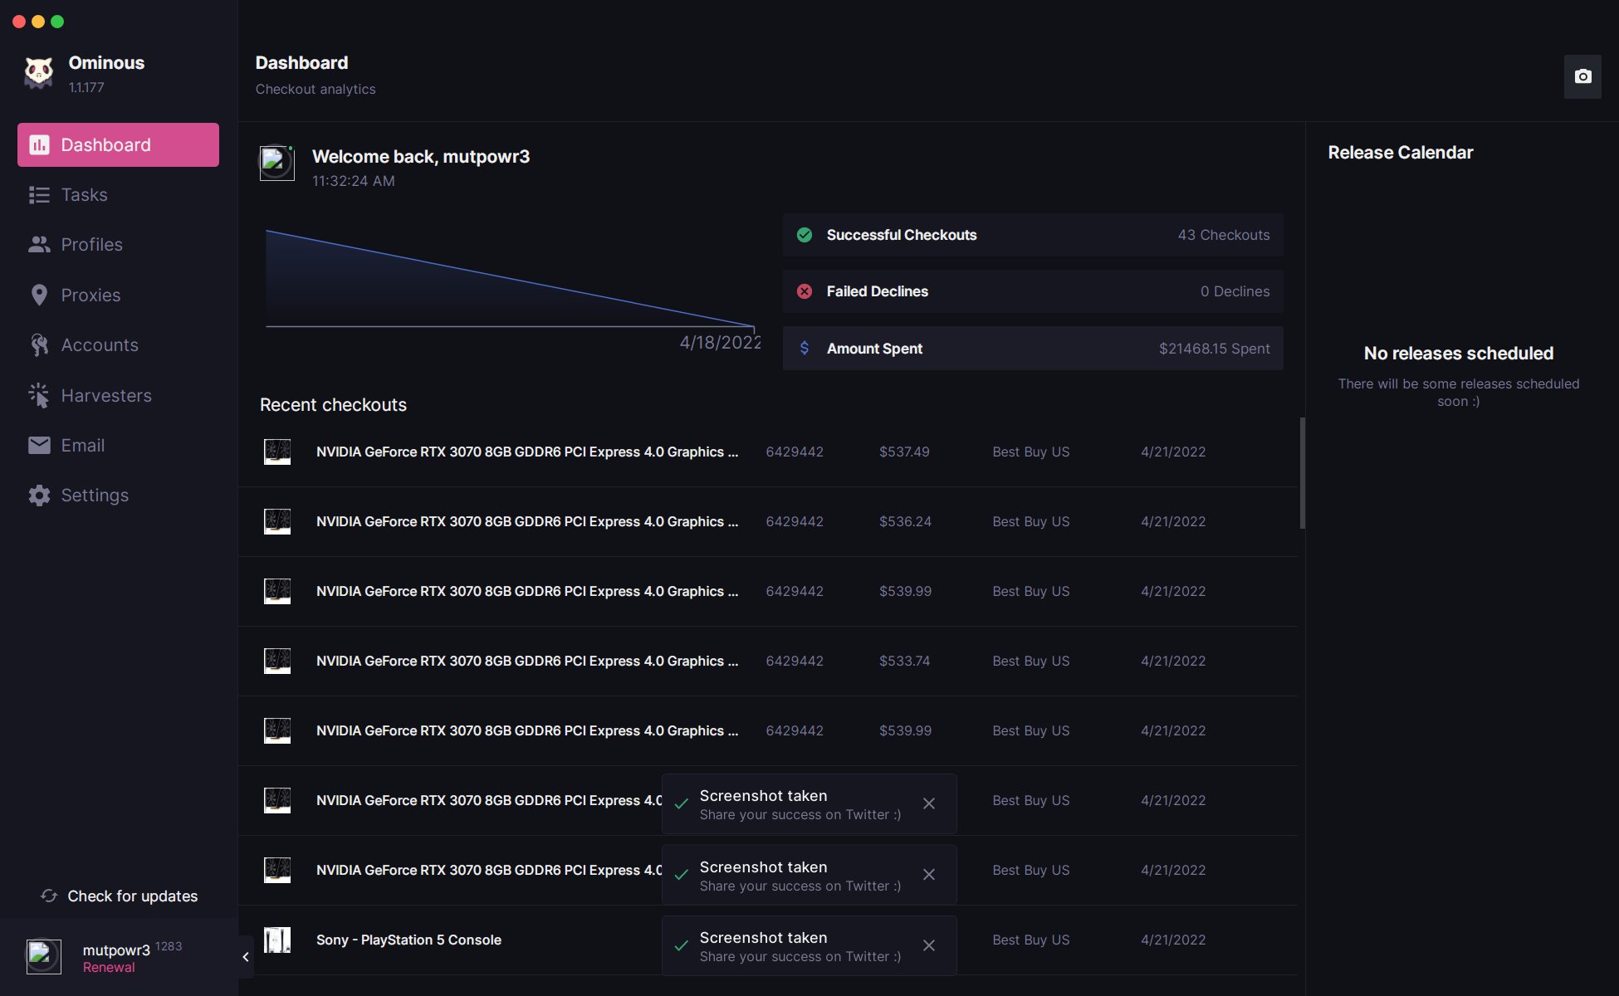This screenshot has height=996, width=1619.
Task: Click the macOS green fullscreen window button
Action: (x=57, y=22)
